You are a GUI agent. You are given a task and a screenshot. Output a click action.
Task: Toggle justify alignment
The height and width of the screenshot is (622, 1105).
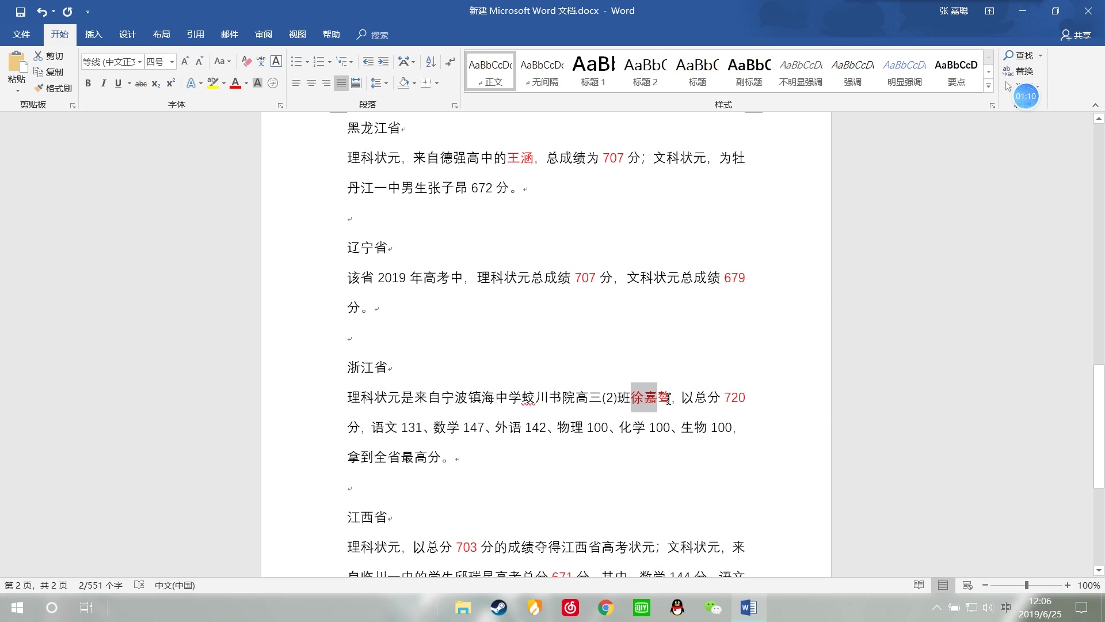341,84
